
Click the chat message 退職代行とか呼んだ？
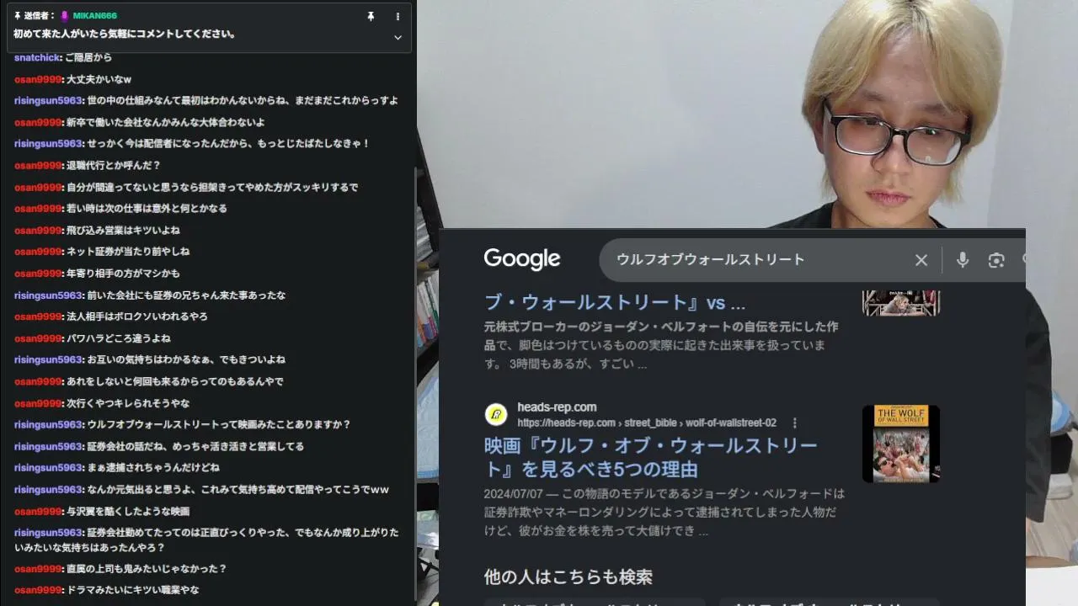[x=113, y=166]
